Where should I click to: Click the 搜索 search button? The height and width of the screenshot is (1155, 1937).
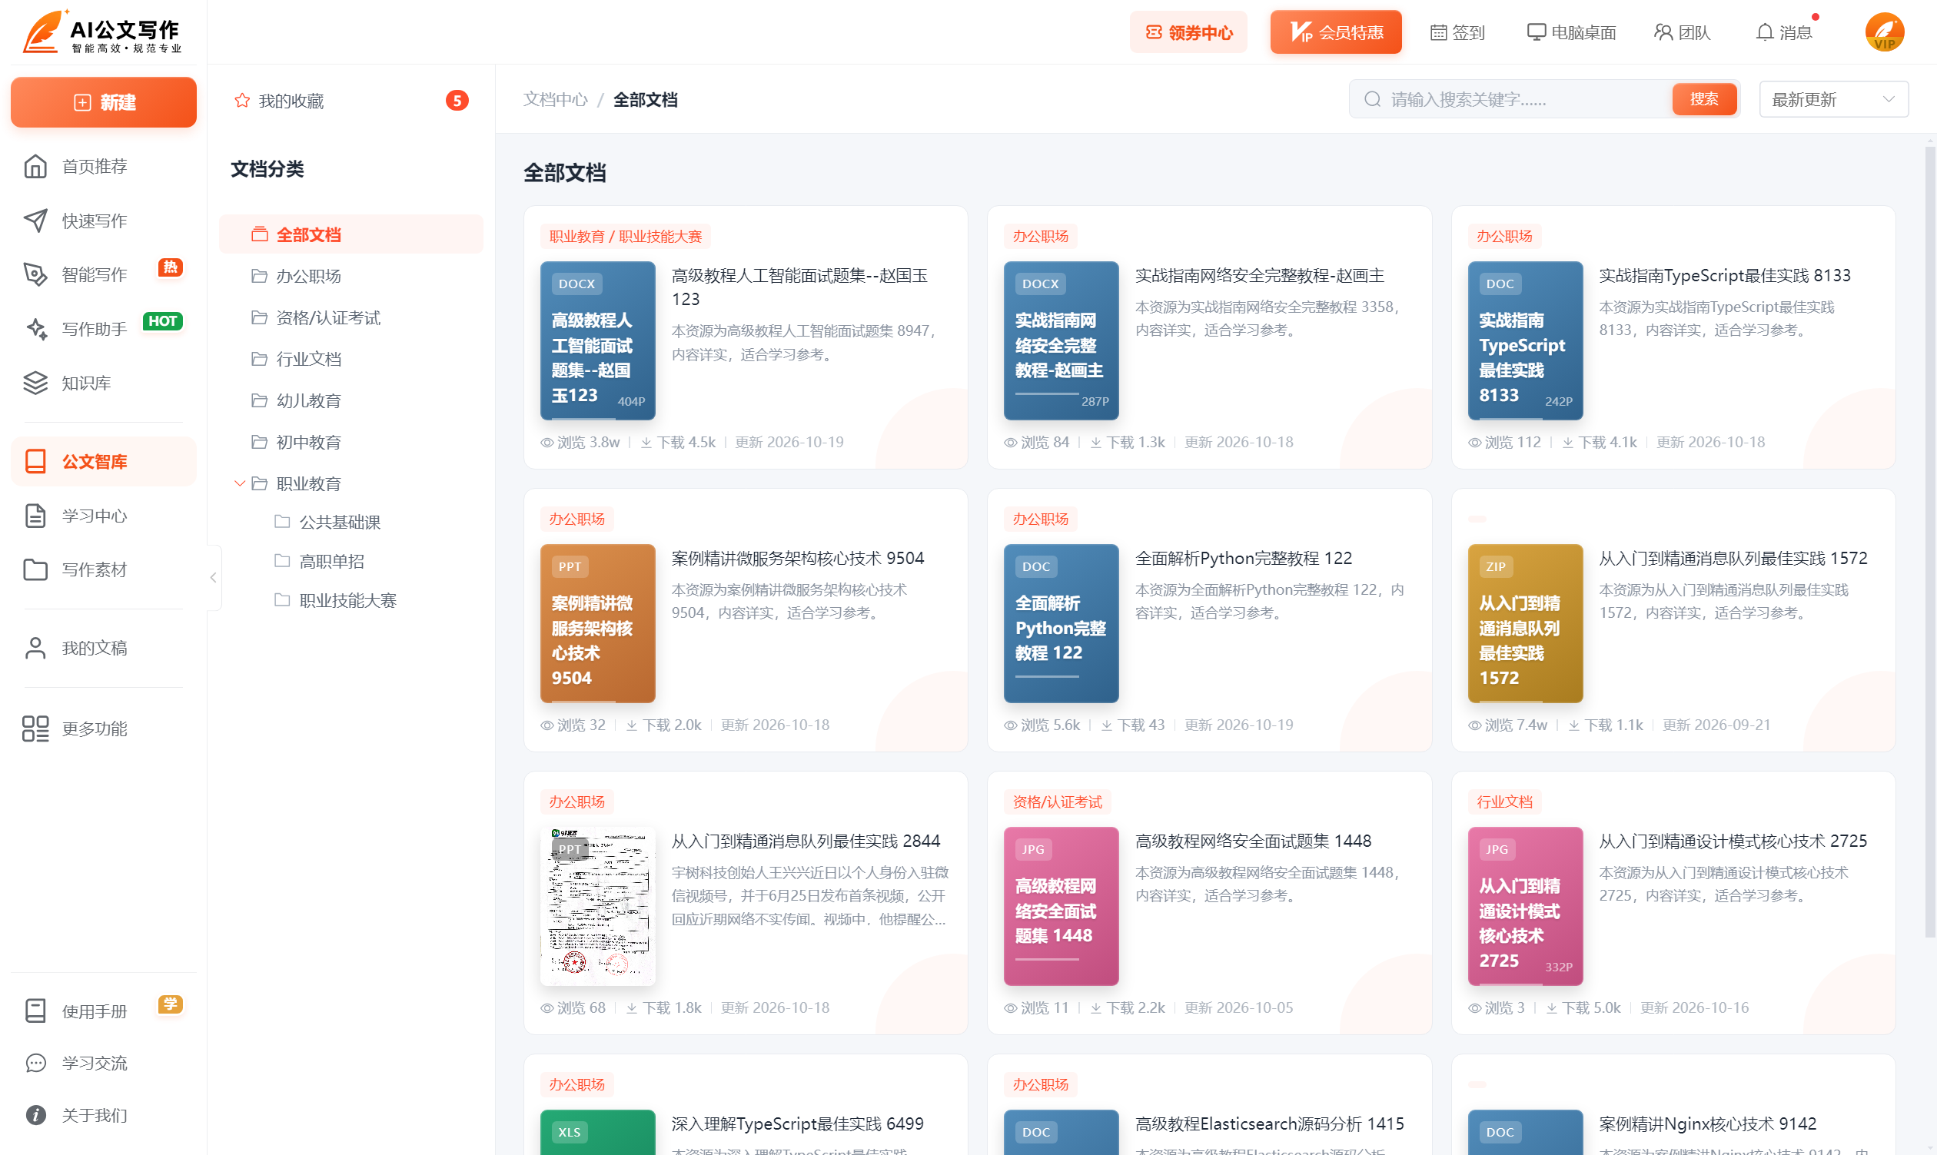click(1703, 99)
